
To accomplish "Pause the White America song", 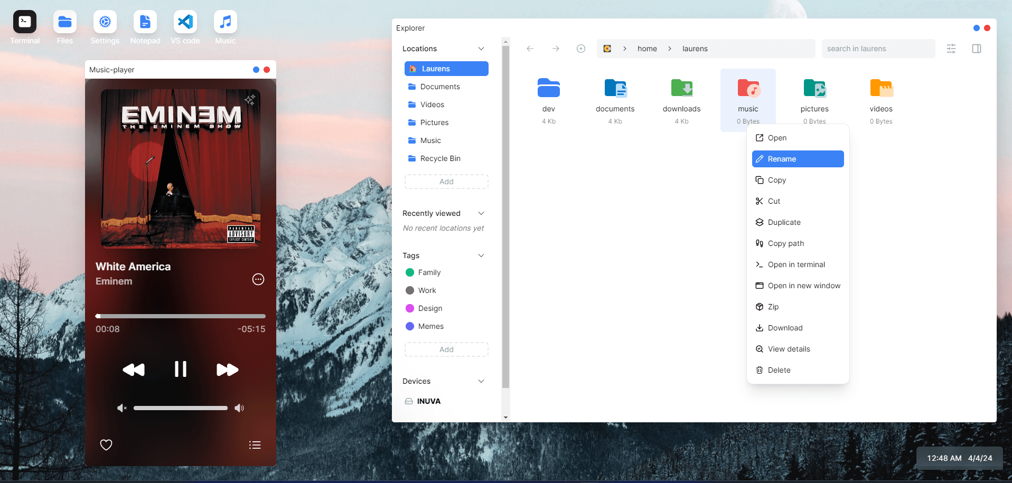I will (181, 369).
